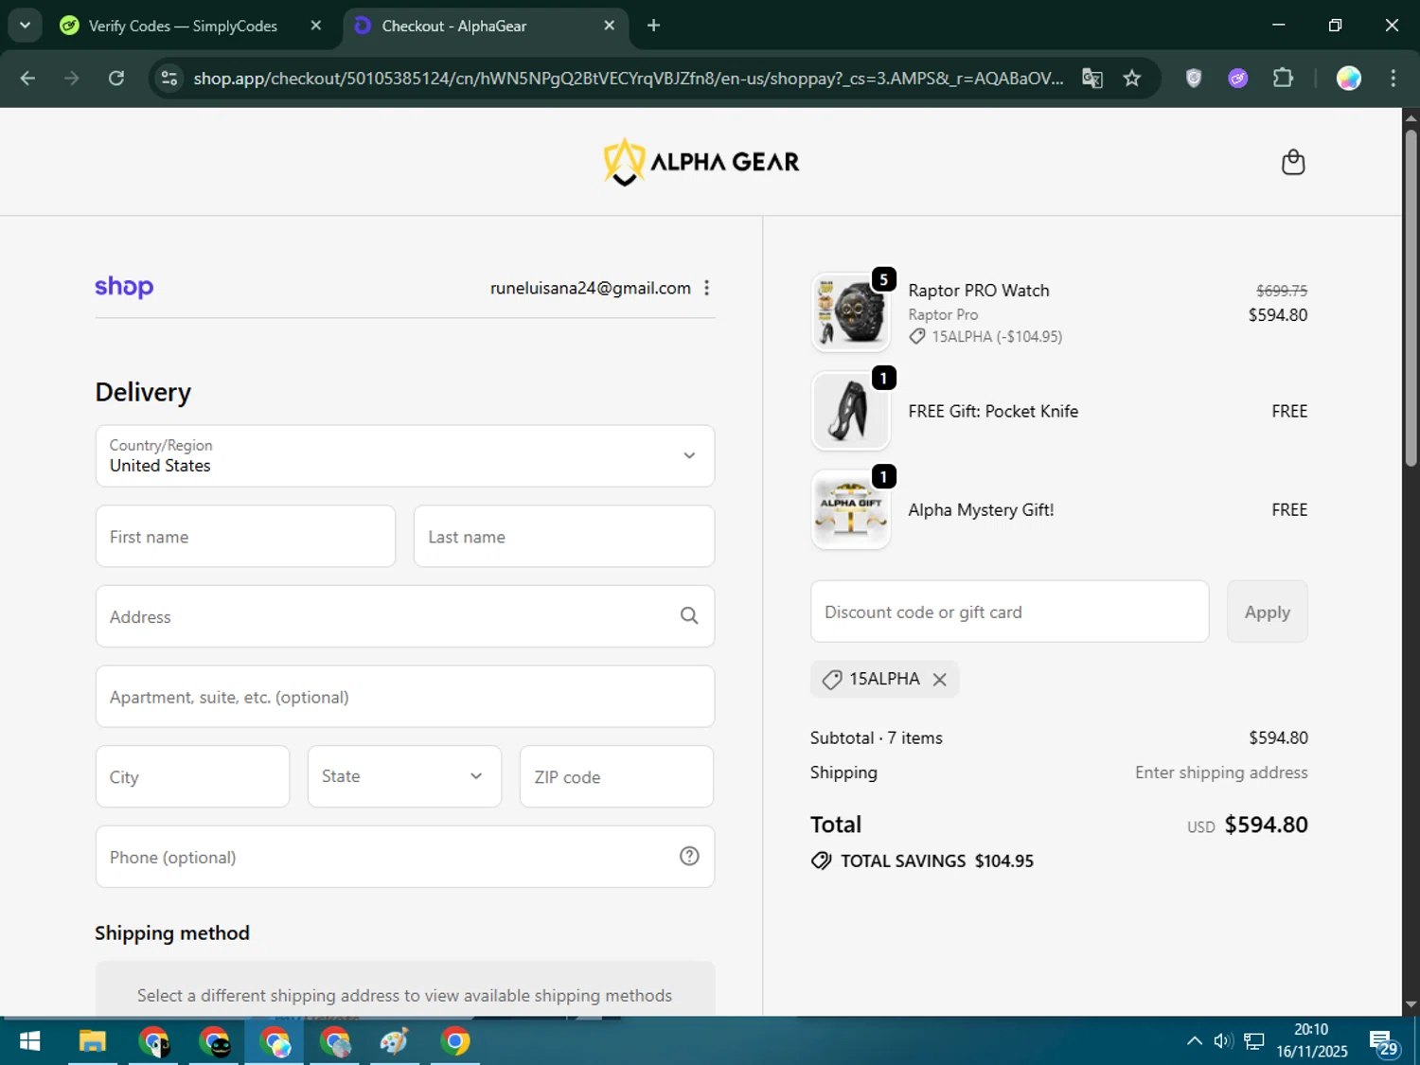Screen dimensions: 1420x1065
Task: Click the tag icon in 15ALPHA chip
Action: click(832, 680)
